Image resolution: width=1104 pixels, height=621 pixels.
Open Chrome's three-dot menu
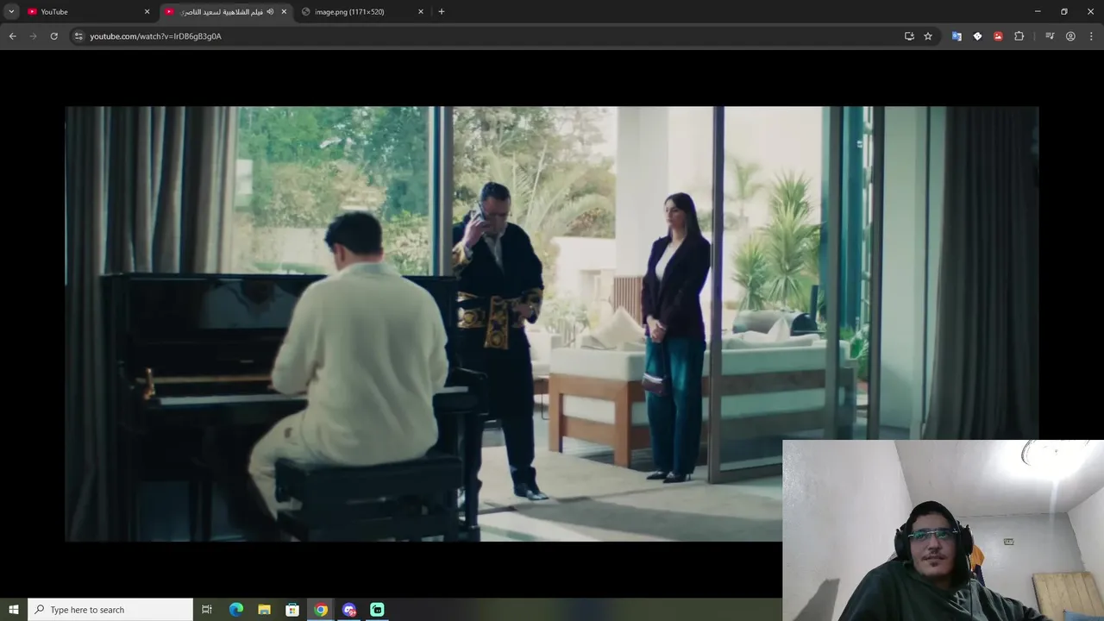click(x=1091, y=36)
